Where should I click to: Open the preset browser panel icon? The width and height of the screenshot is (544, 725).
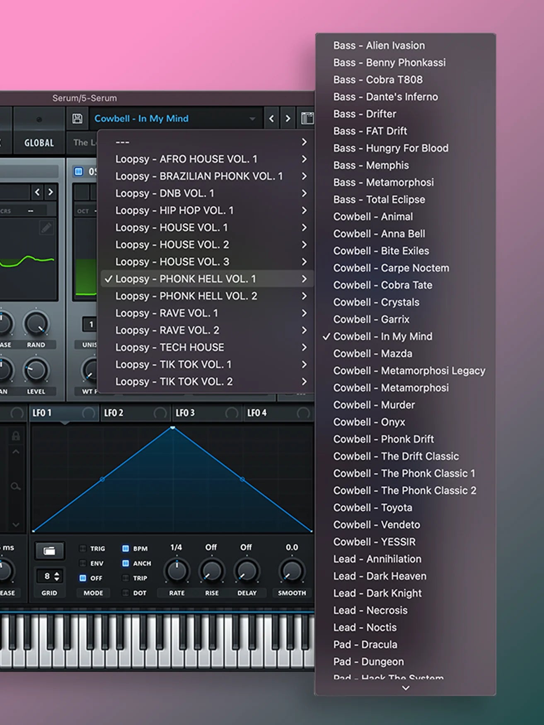point(307,118)
